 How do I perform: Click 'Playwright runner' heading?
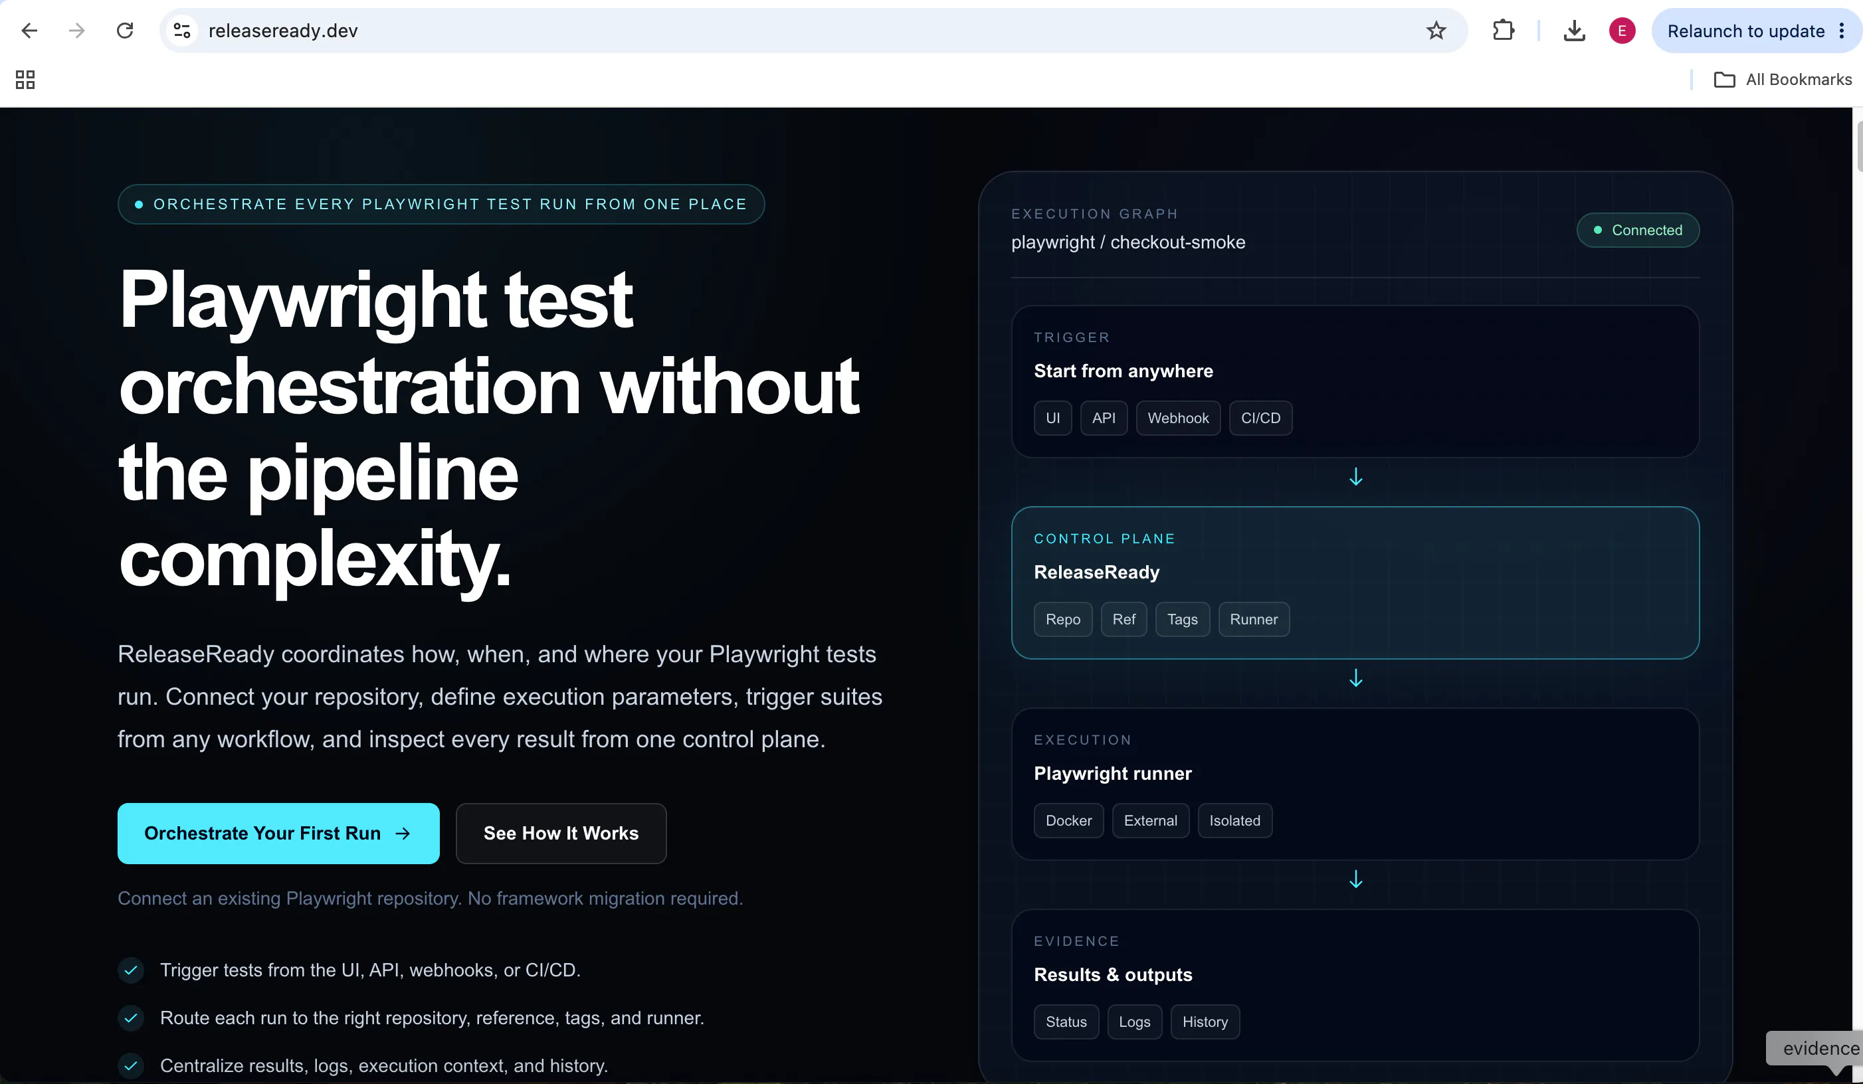[1113, 773]
